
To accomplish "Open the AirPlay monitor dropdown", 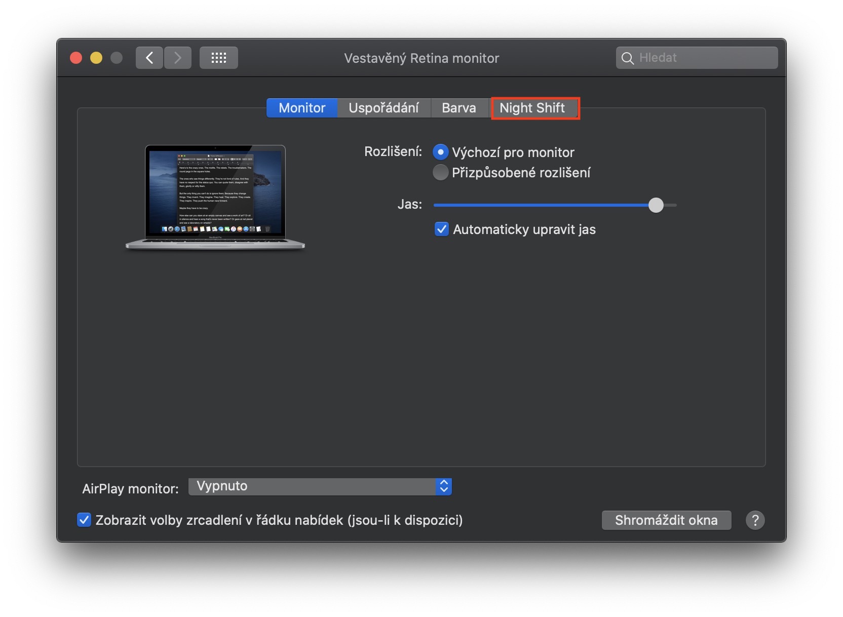I will point(320,486).
